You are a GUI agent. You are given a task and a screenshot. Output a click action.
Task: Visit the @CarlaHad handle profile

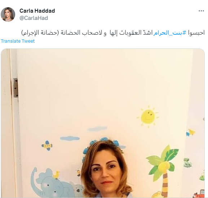coord(34,18)
